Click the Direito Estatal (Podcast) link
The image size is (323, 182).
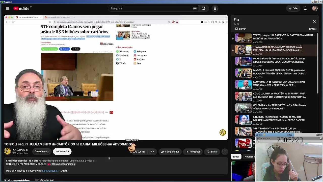(82, 161)
